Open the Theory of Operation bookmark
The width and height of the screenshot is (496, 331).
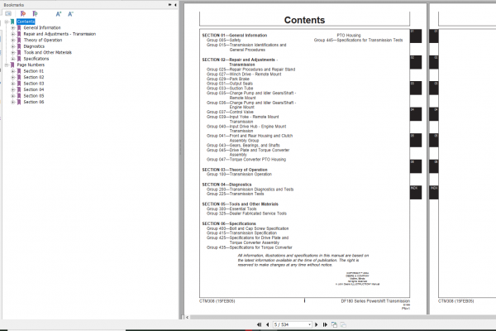pyautogui.click(x=43, y=41)
